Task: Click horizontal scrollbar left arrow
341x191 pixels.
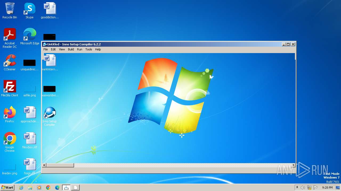Action: [x=44, y=165]
